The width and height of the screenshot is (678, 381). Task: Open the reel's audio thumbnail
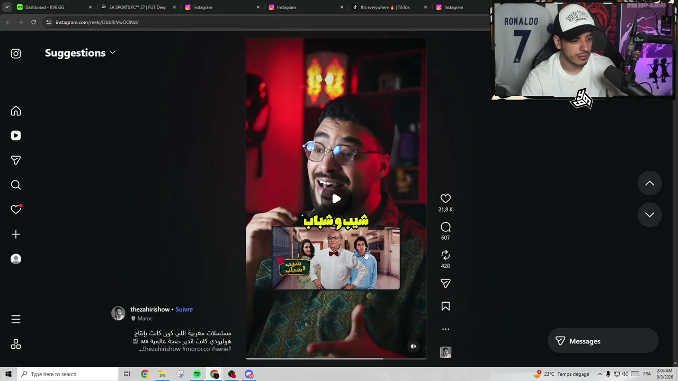445,352
